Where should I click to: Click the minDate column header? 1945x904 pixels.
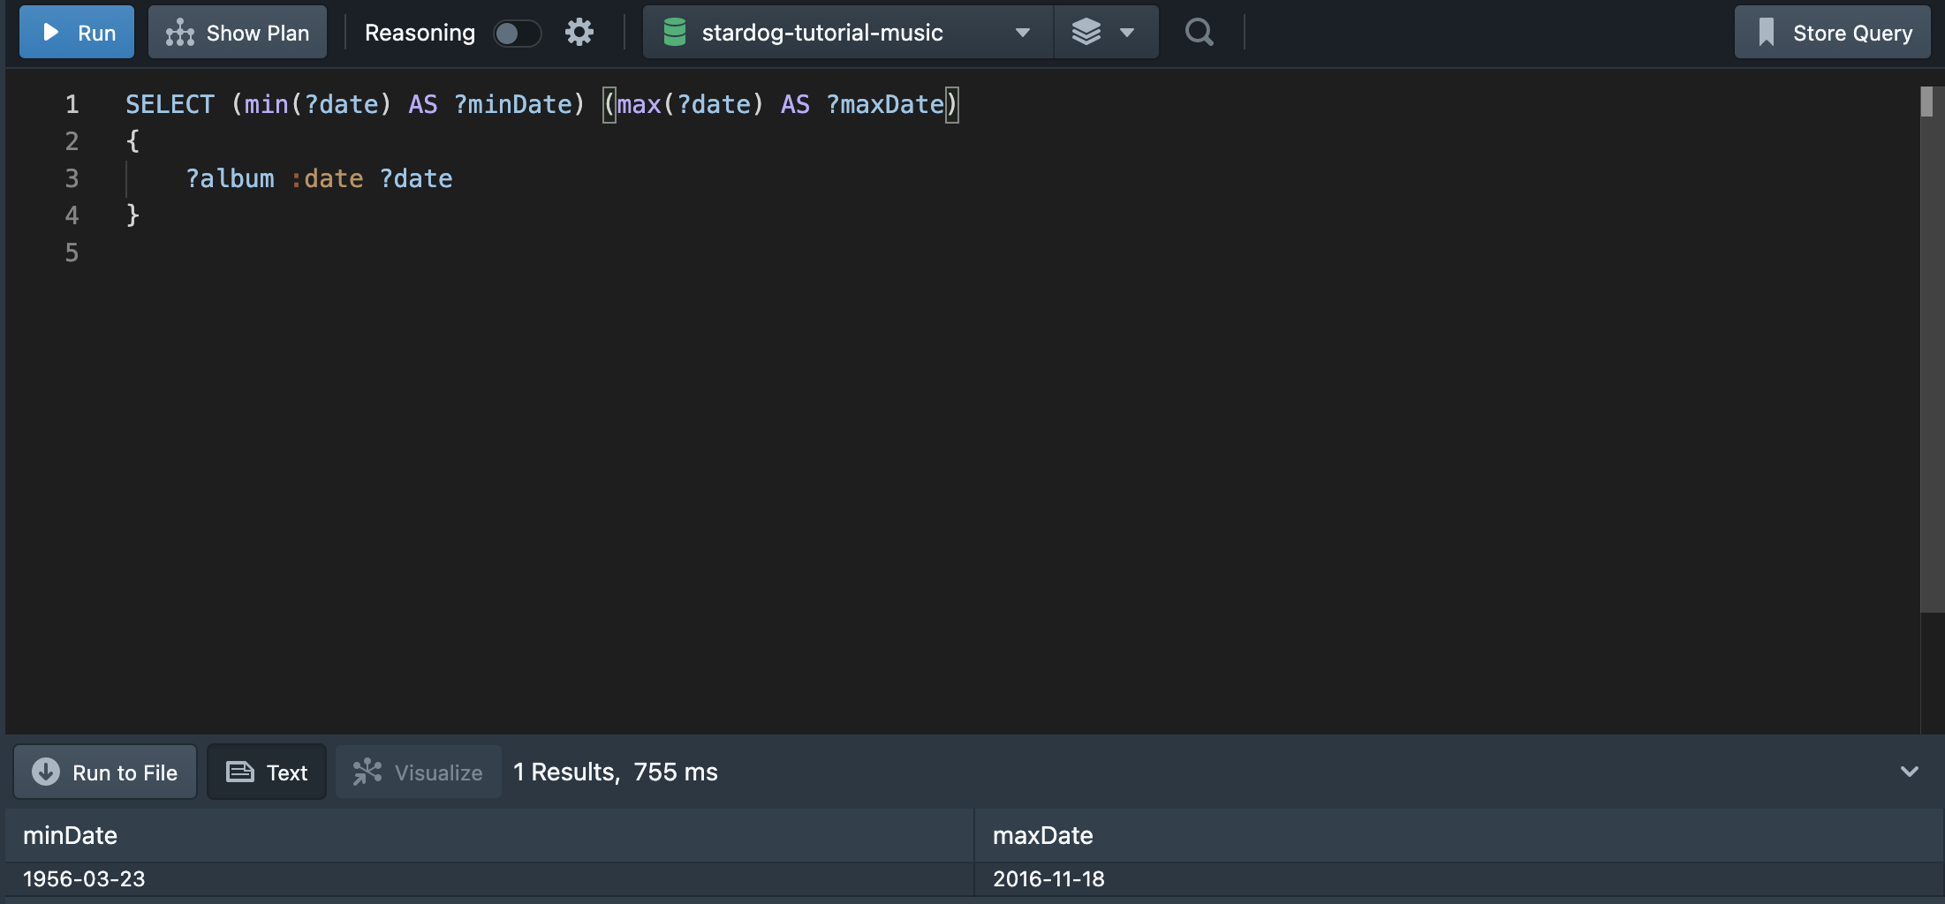[x=489, y=835]
